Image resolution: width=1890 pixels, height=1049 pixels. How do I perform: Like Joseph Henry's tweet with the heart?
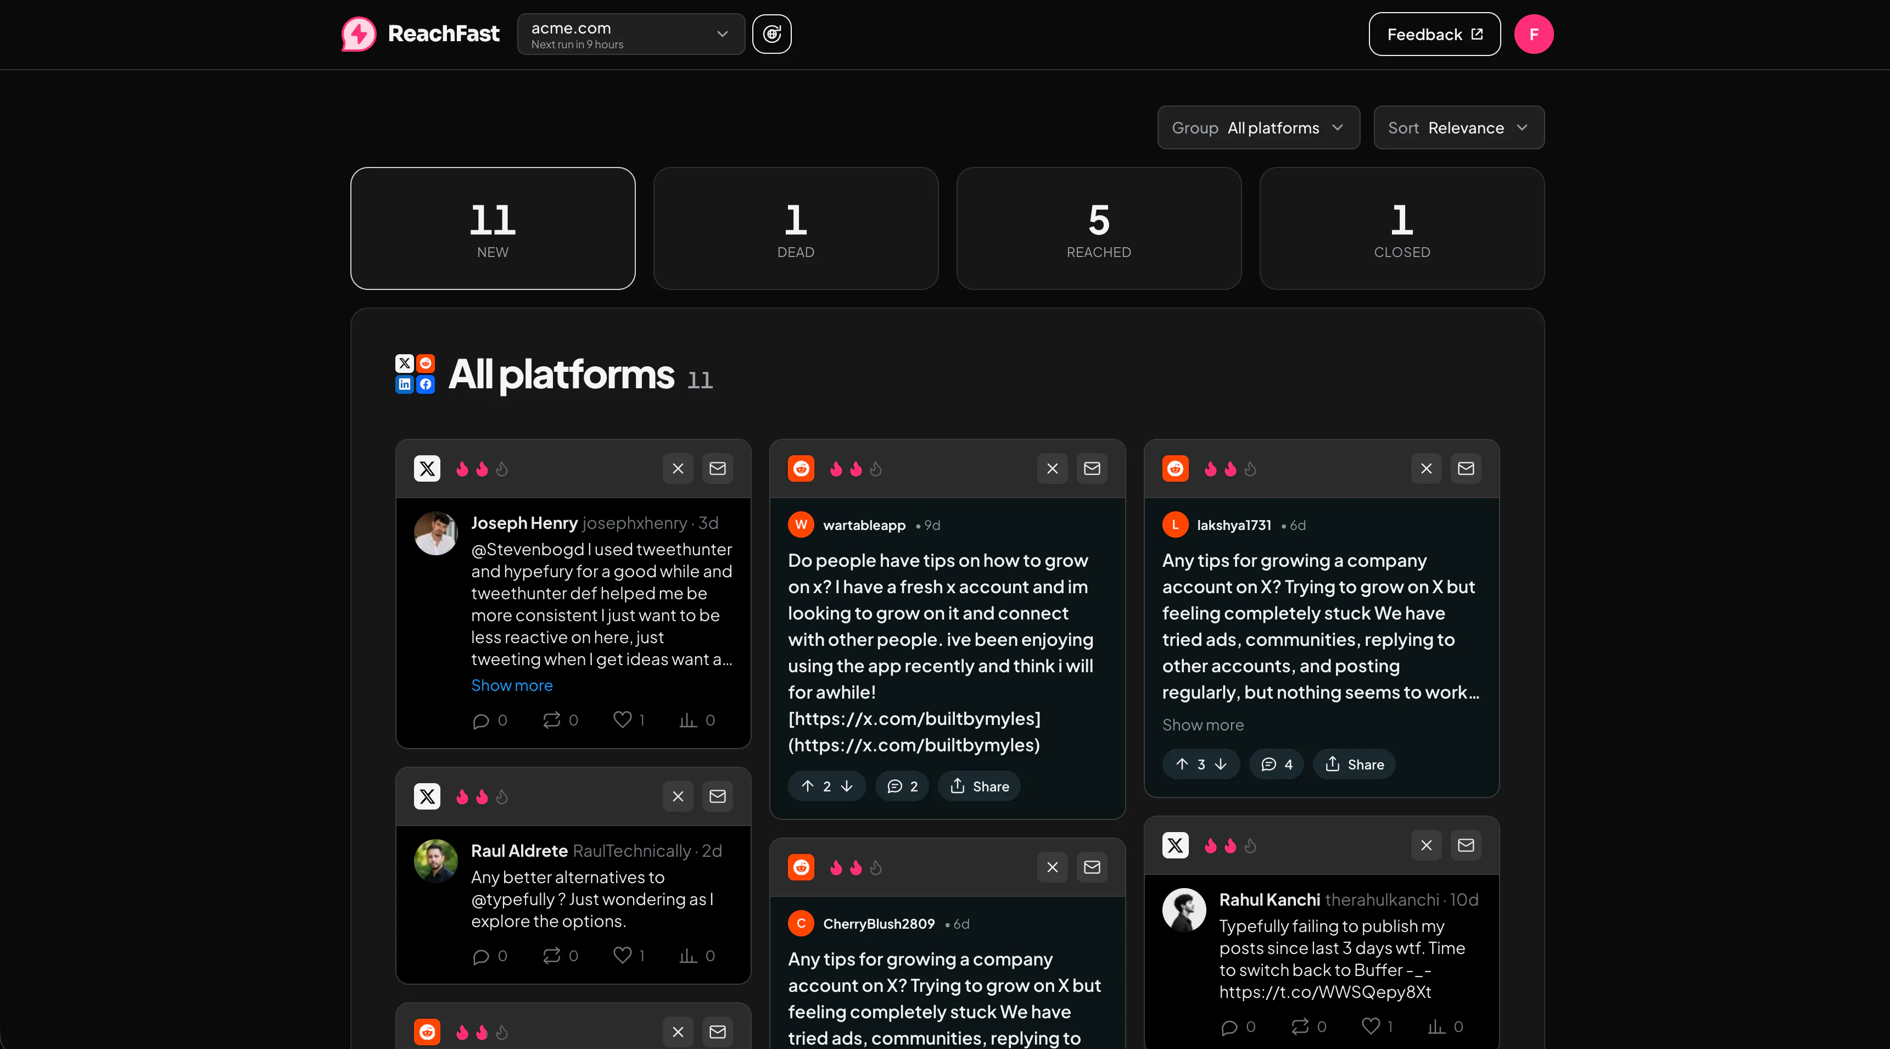(622, 720)
